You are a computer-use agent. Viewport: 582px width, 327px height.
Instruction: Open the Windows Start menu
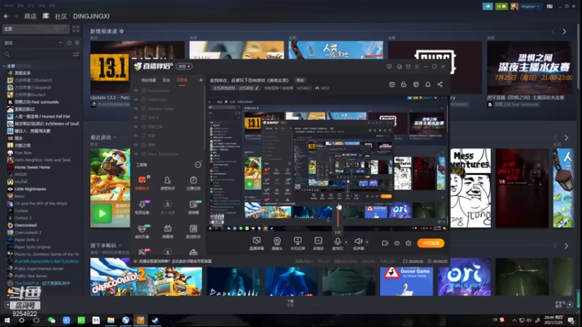7,320
